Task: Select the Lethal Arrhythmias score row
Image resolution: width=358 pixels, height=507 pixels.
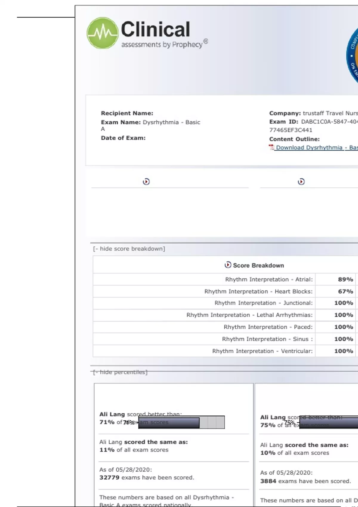Action: pyautogui.click(x=249, y=315)
